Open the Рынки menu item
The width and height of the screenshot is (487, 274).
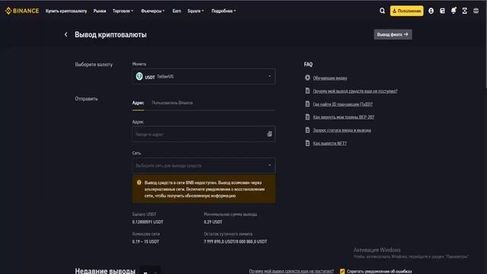coord(100,11)
